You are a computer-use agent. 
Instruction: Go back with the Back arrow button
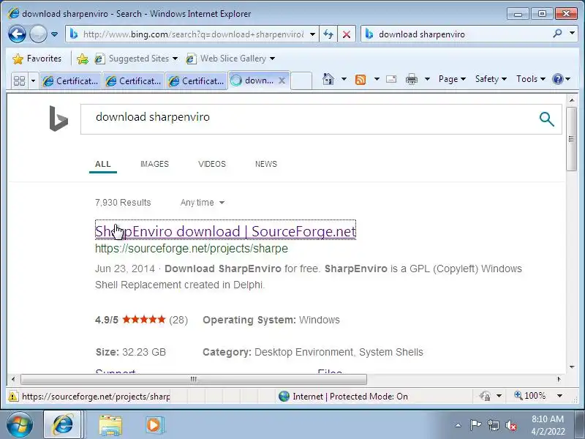click(x=17, y=34)
